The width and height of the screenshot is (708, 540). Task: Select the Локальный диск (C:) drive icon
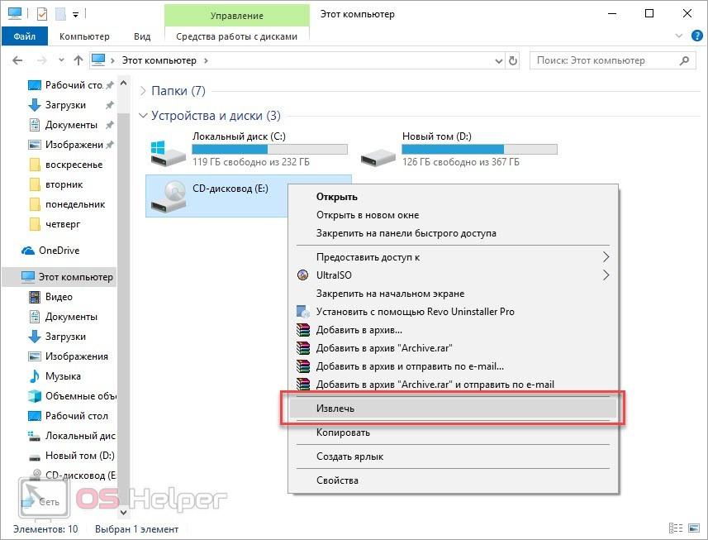tap(168, 152)
